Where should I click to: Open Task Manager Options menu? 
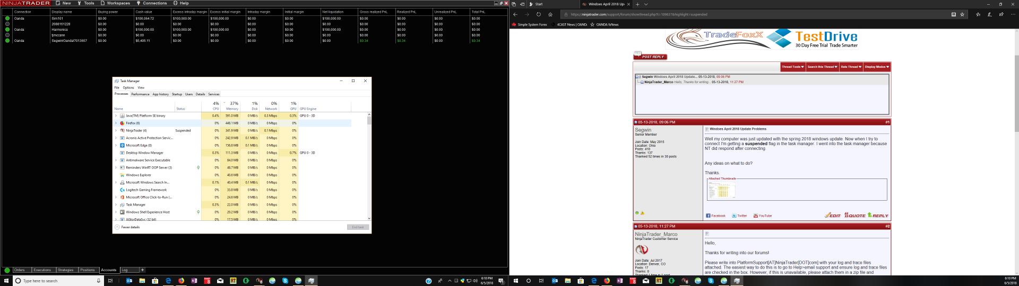click(x=128, y=88)
